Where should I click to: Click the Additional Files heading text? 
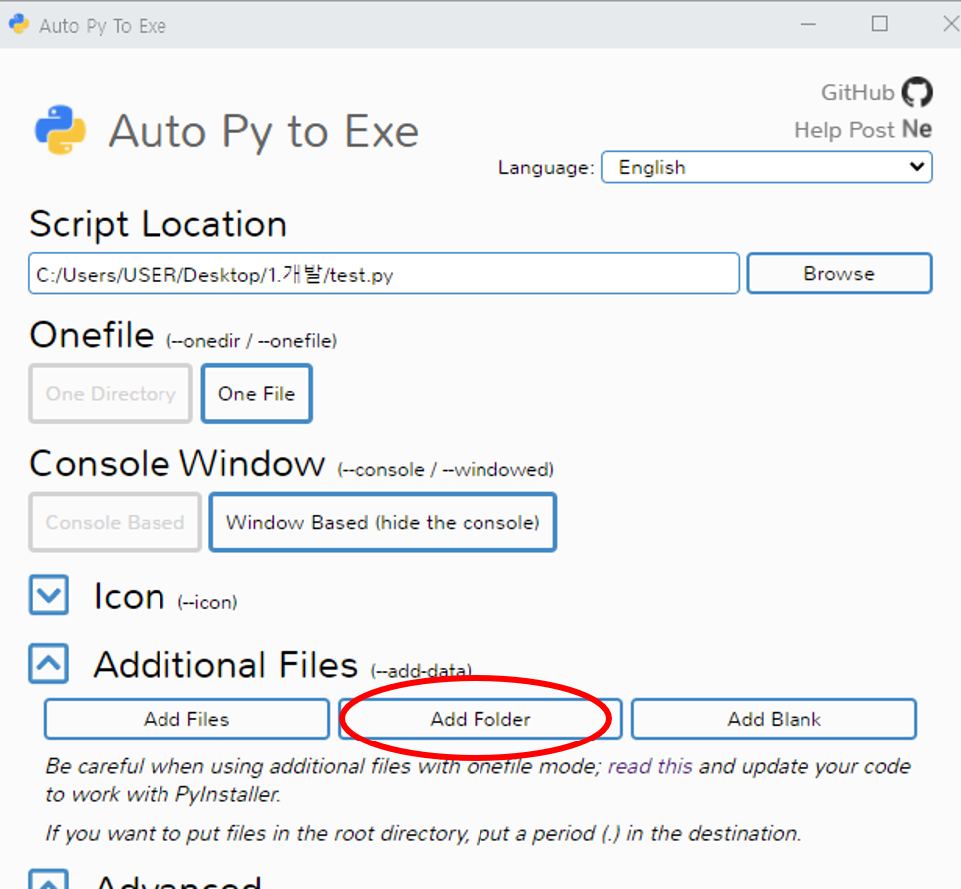(225, 665)
